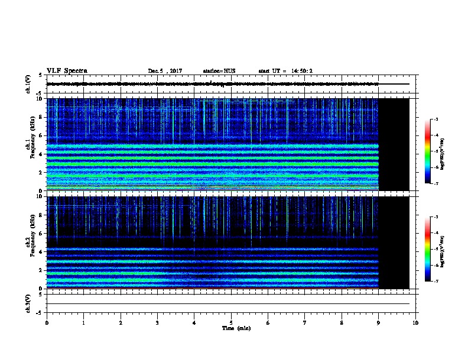The image size is (468, 362).
Task: Click the "VLF Spectra" title text
Action: [x=67, y=71]
